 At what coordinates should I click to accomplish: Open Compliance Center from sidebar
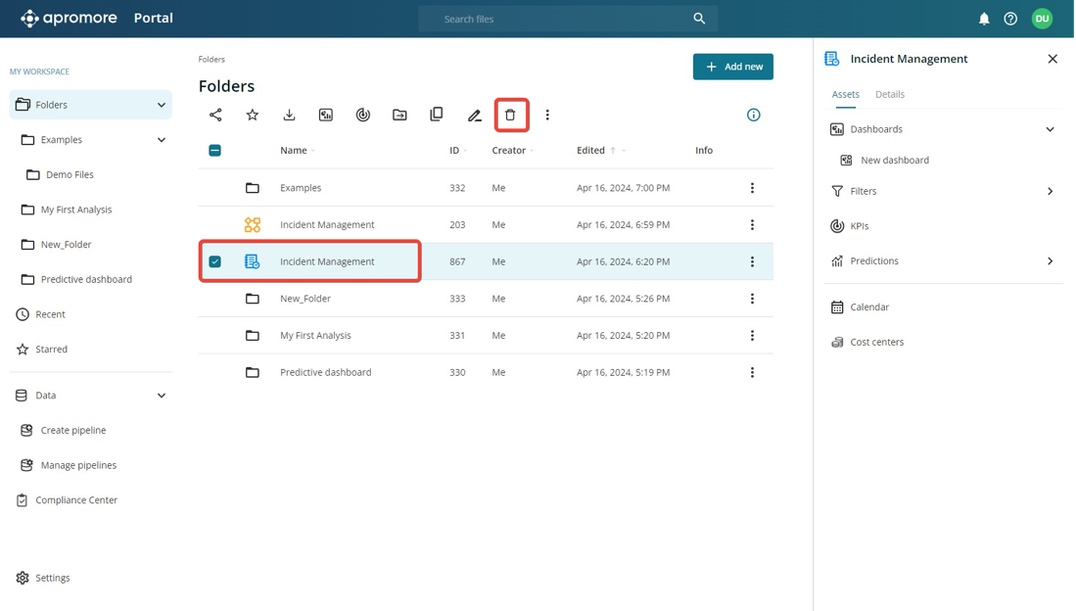76,500
